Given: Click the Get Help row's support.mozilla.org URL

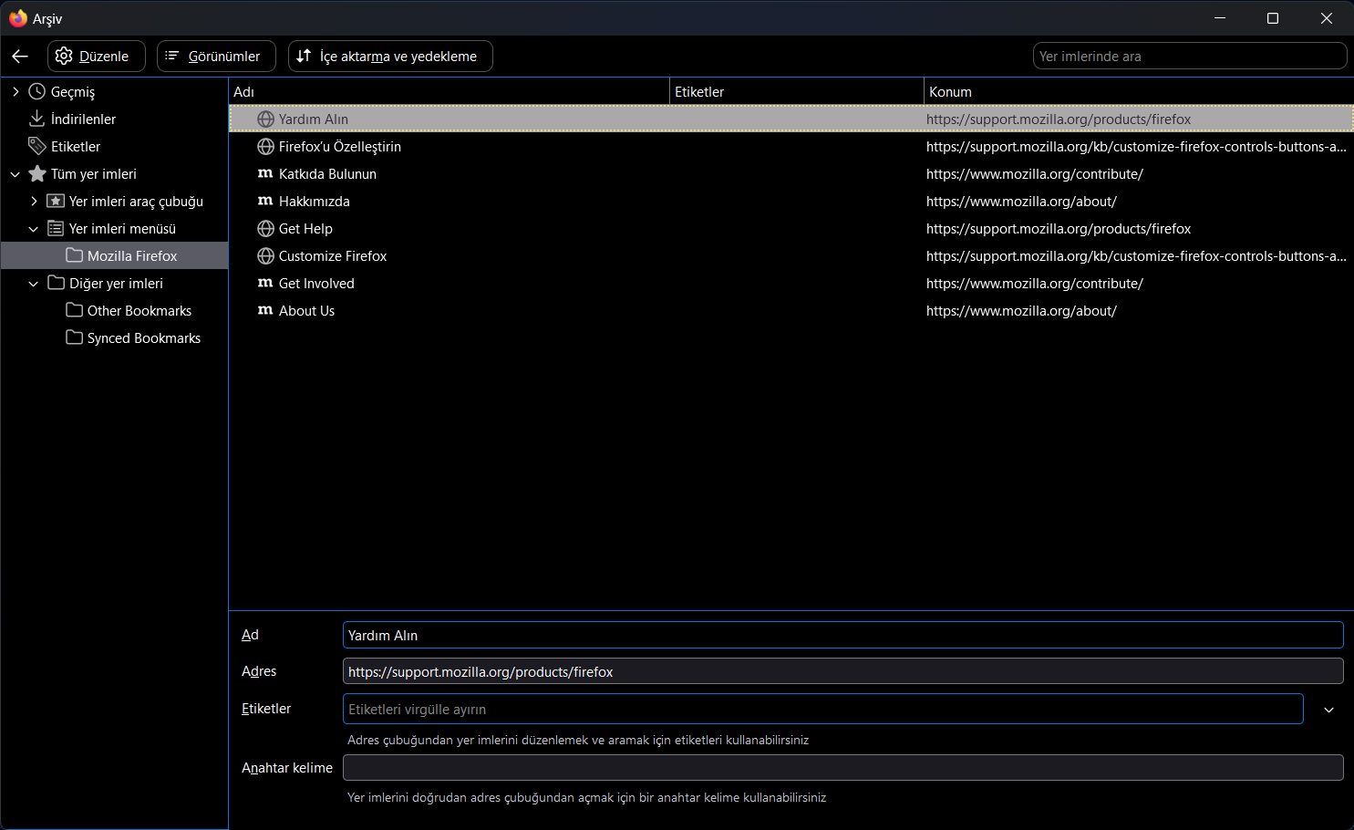Looking at the screenshot, I should tap(1059, 229).
